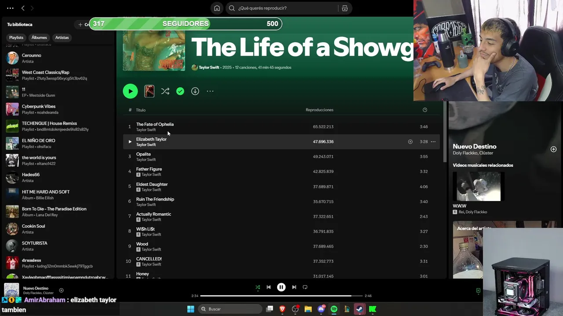Select the Playlists library filter

[x=16, y=37]
